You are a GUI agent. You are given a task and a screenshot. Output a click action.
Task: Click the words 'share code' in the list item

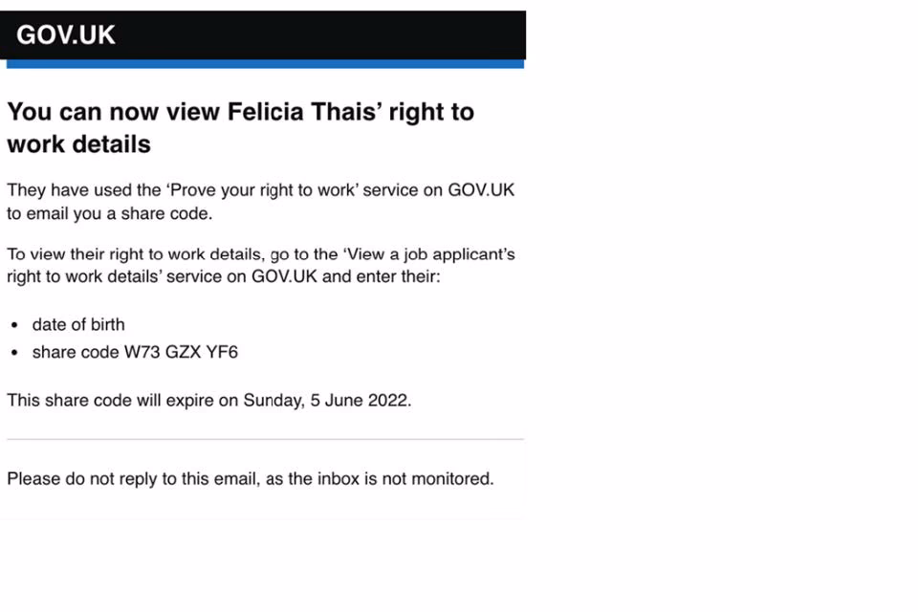coord(76,352)
